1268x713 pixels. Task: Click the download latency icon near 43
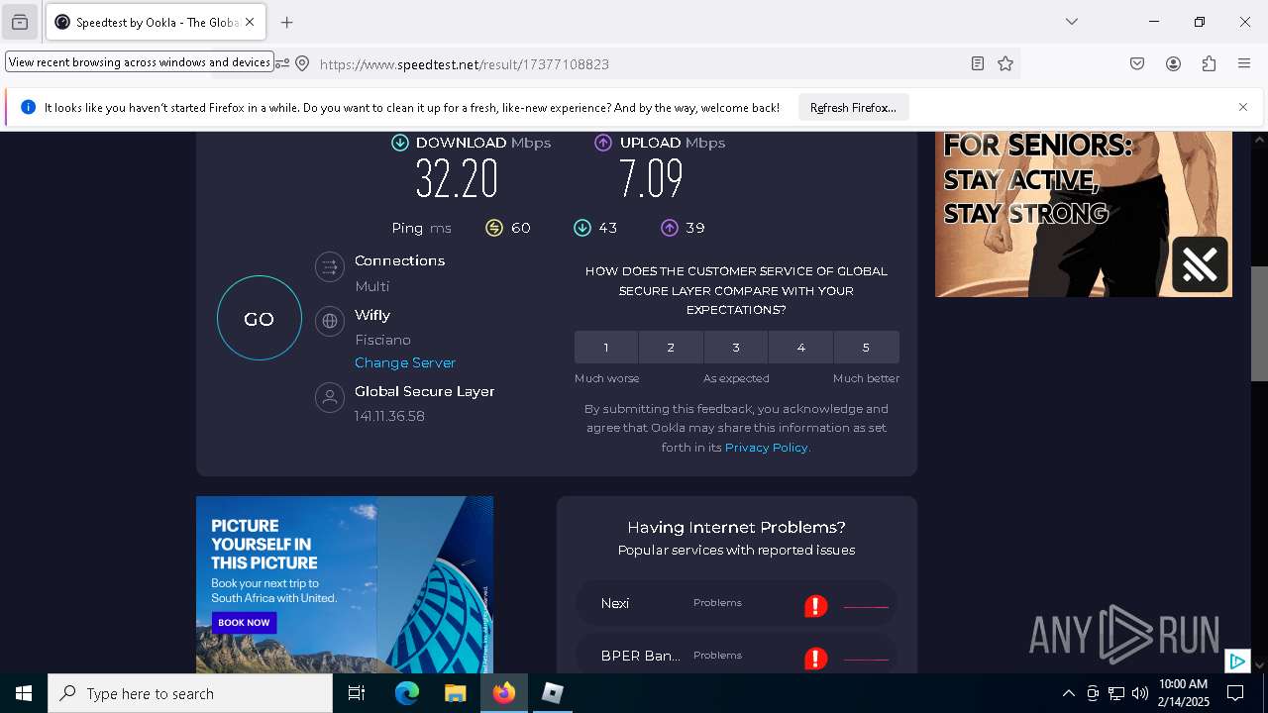click(x=582, y=228)
